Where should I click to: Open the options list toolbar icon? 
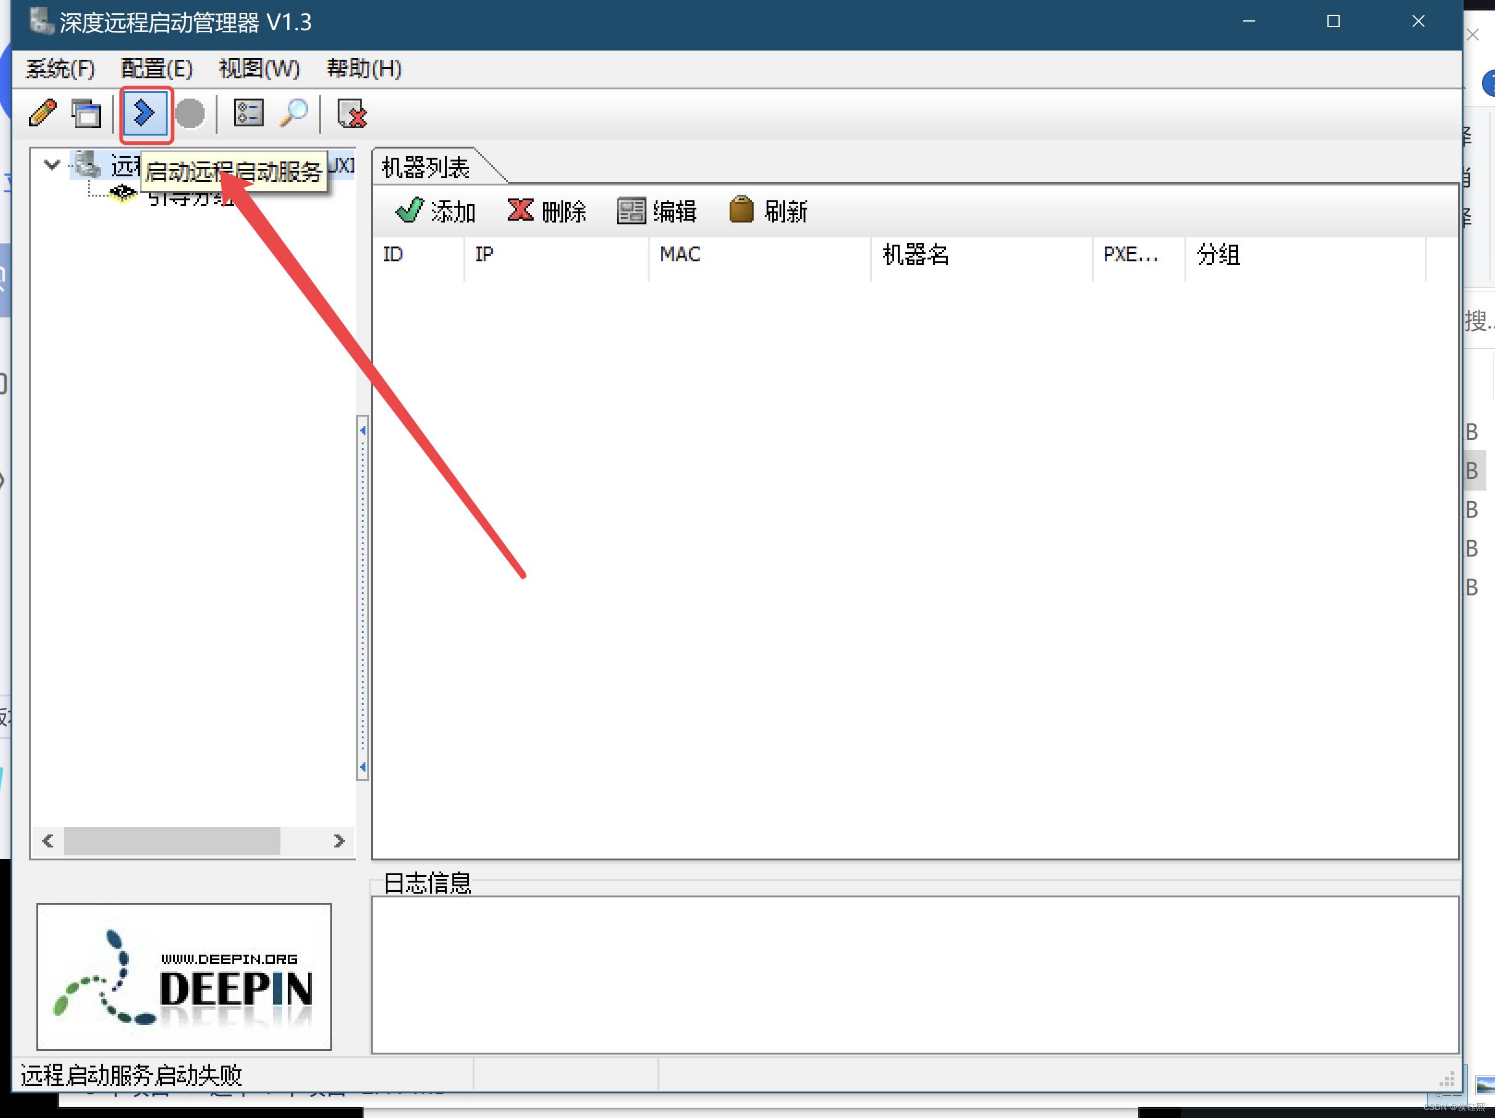tap(248, 113)
